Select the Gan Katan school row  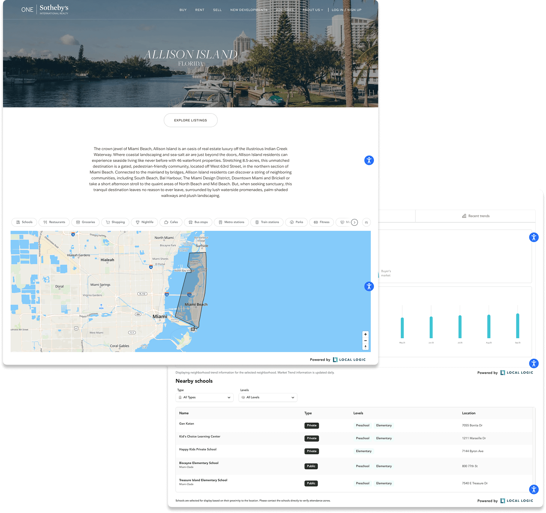[186, 424]
